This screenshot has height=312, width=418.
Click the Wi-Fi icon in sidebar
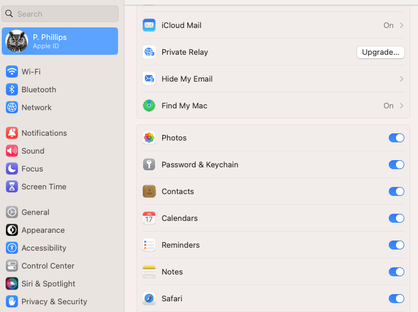(12, 71)
